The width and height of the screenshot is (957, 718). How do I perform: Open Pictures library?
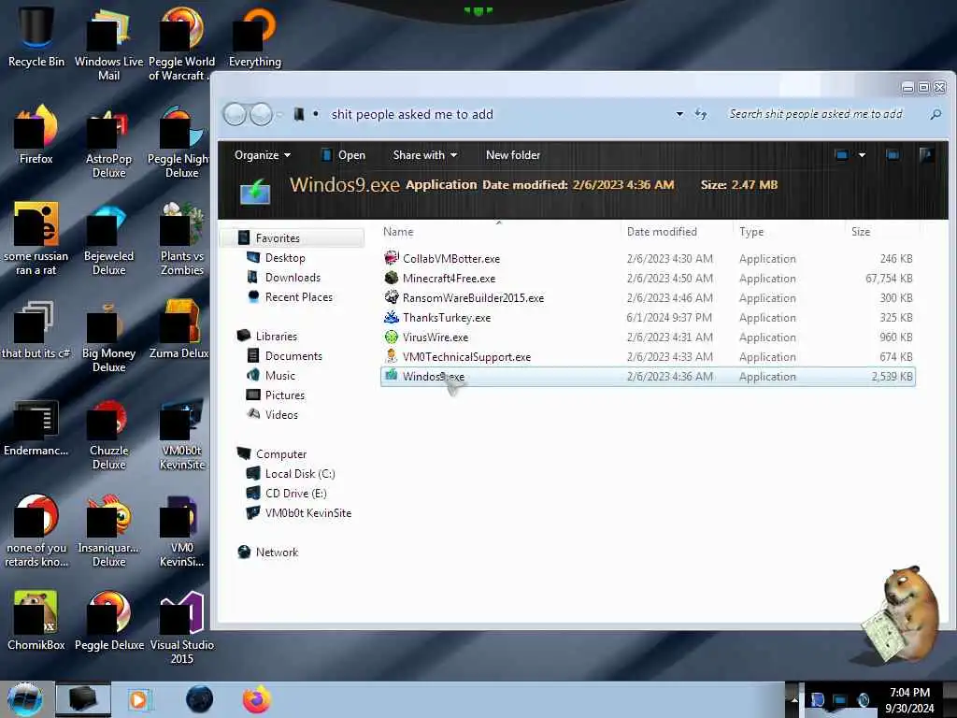click(284, 395)
